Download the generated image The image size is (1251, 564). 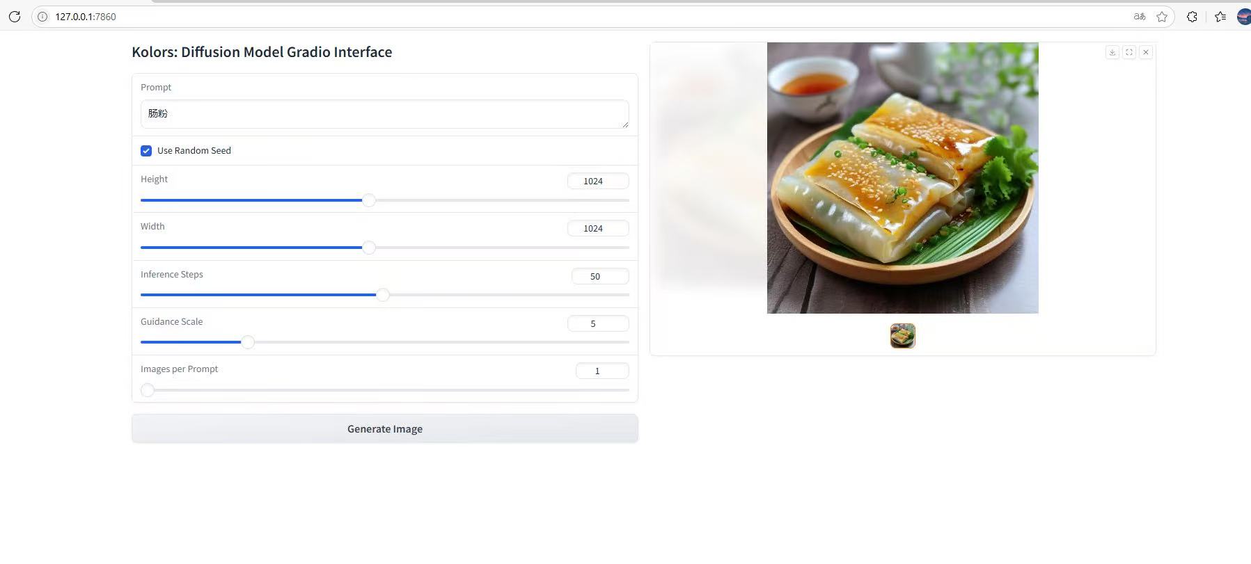click(x=1112, y=52)
